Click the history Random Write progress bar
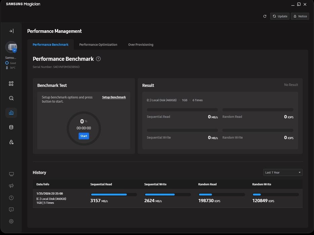The width and height of the screenshot is (314, 235). click(x=276, y=194)
